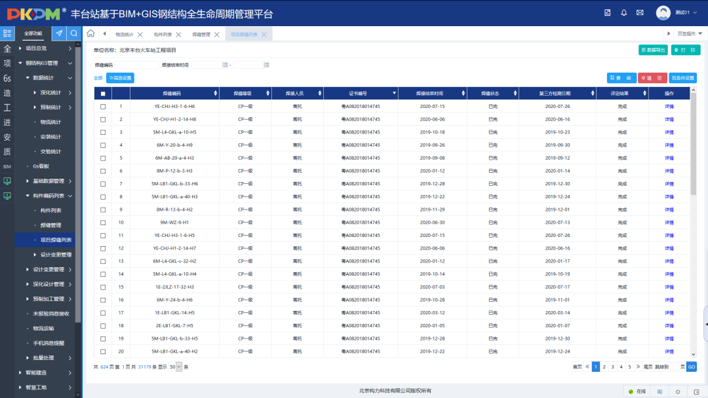Click the settings gear in bottom status bar
Screen dimensions: 708x398
pos(678,391)
